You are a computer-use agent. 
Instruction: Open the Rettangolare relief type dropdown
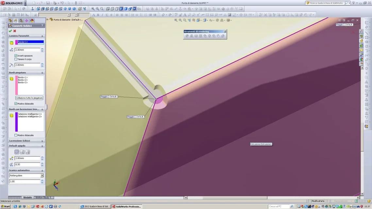[42, 175]
